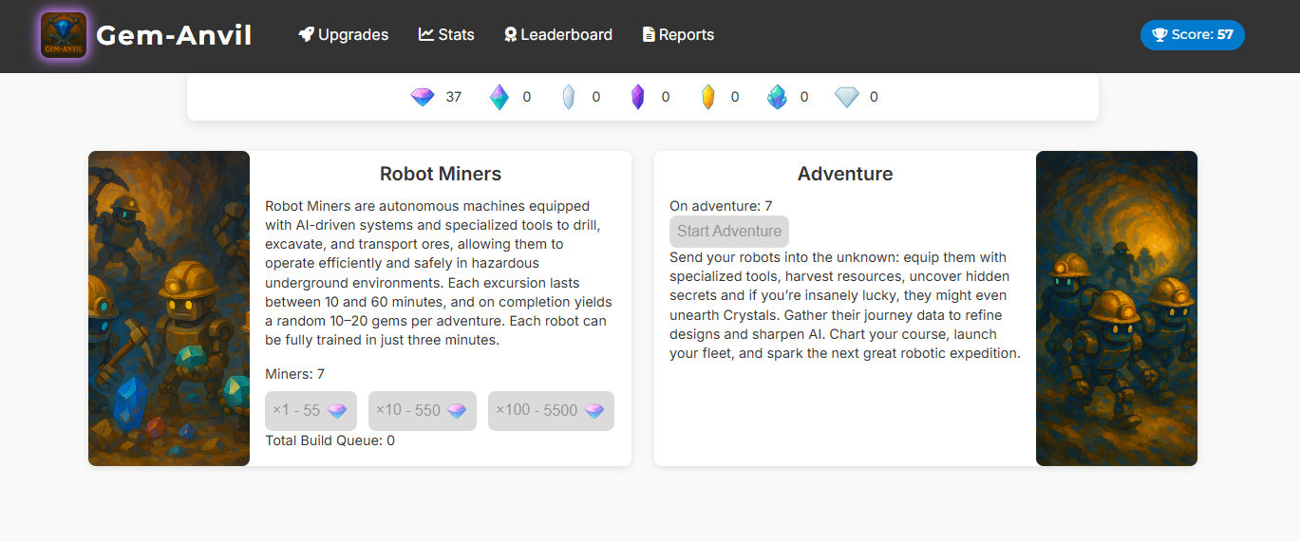
Task: Click the blue-green cluster gem icon
Action: (777, 97)
